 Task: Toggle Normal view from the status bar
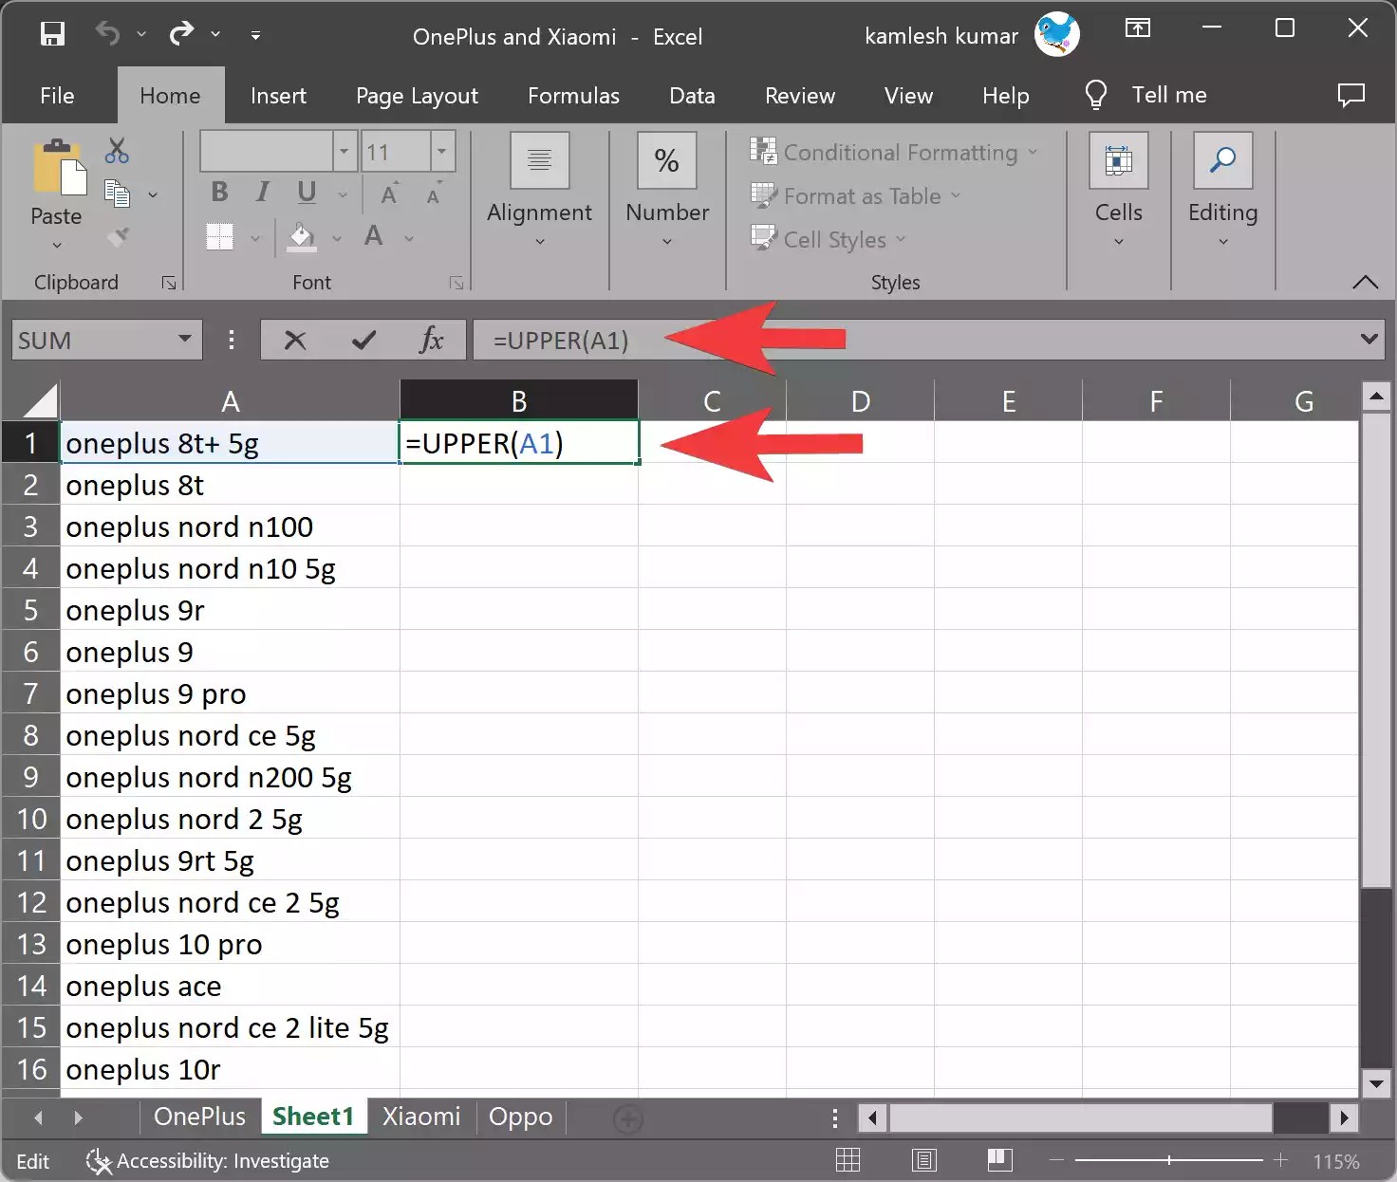(x=848, y=1159)
